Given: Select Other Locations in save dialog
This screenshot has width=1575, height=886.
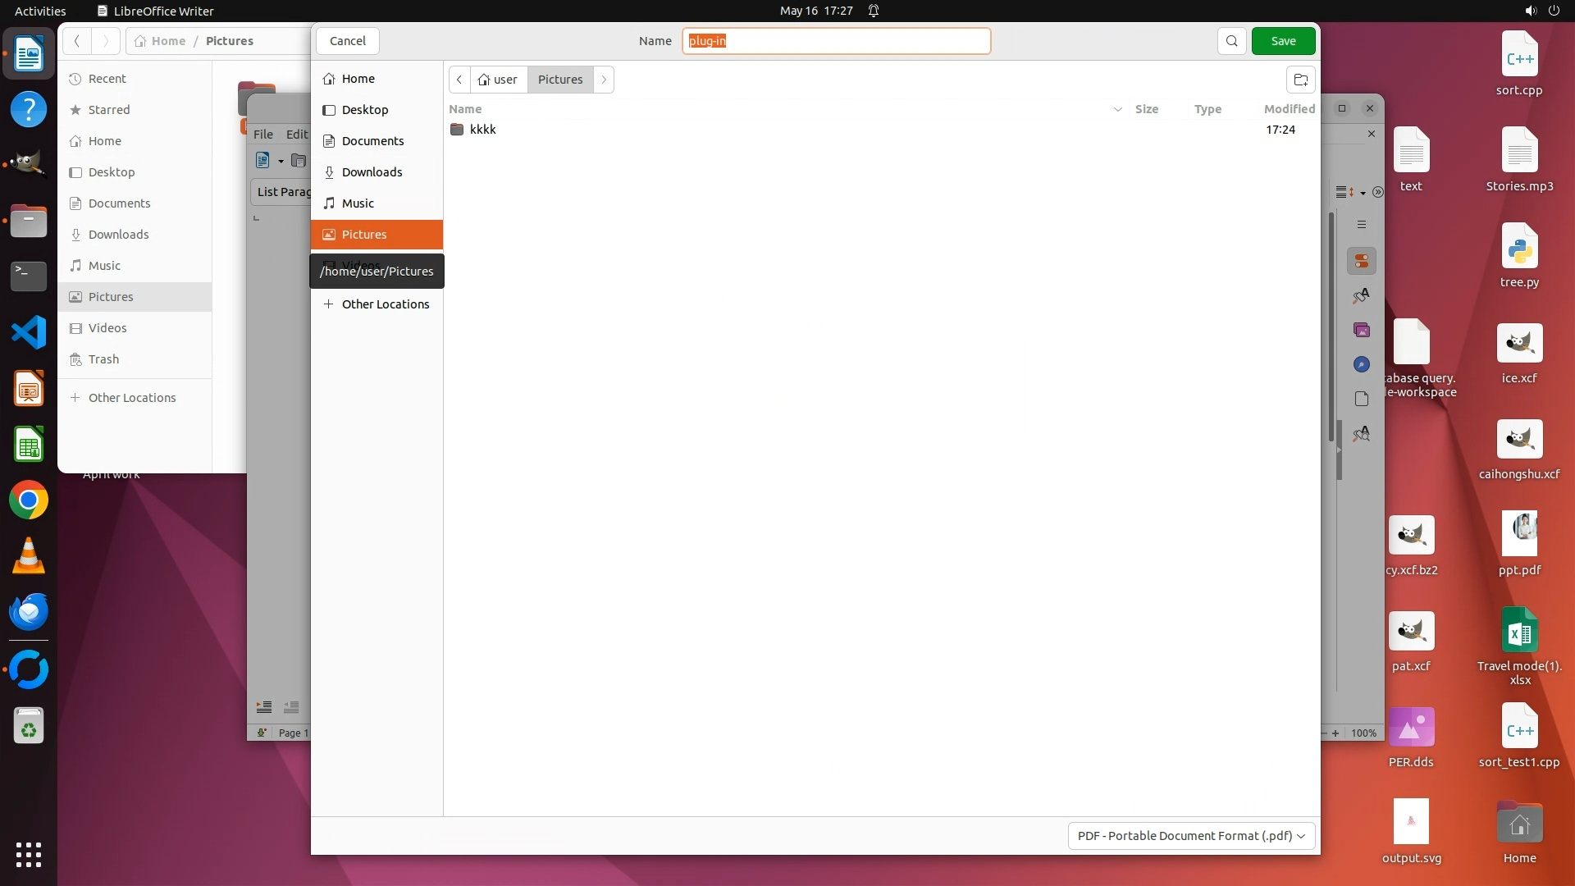Looking at the screenshot, I should tap(385, 304).
